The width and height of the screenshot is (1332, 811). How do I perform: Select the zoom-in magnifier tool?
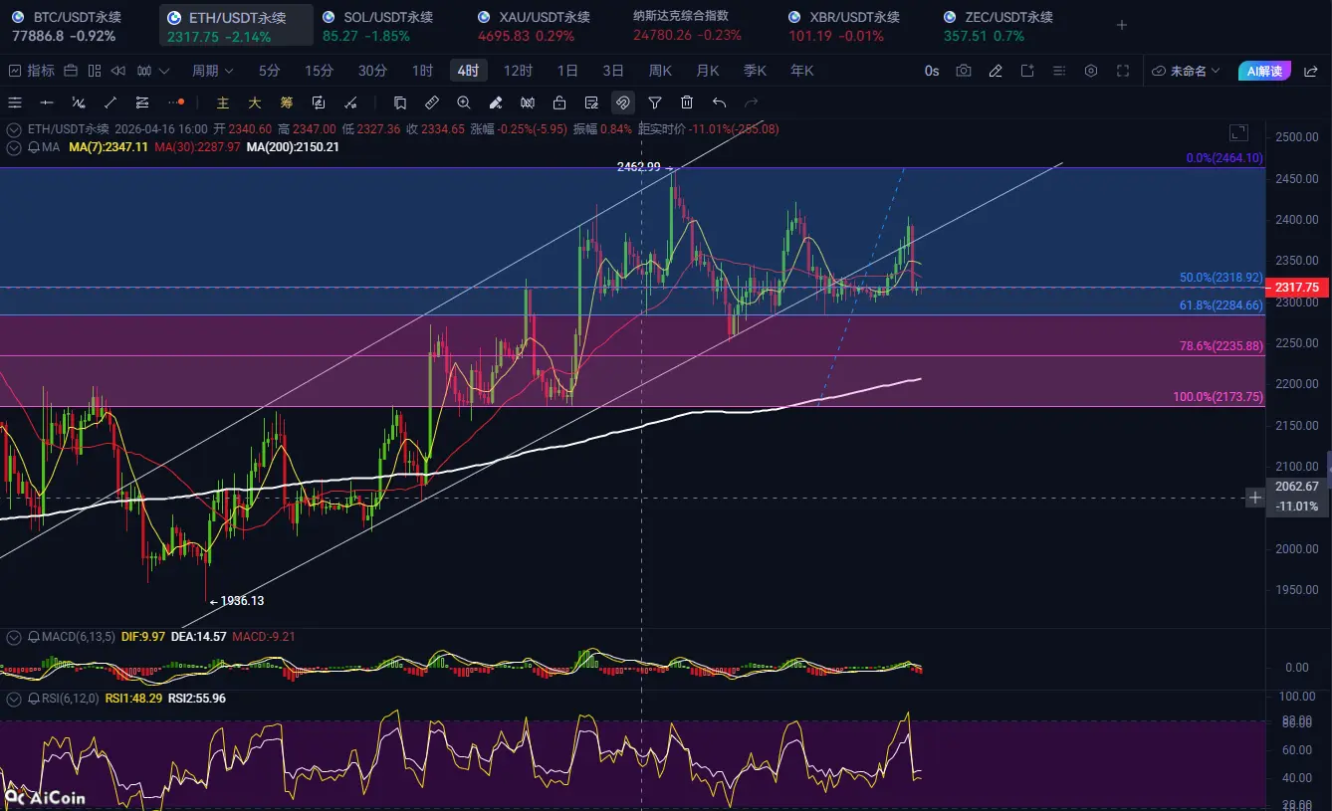[x=463, y=102]
